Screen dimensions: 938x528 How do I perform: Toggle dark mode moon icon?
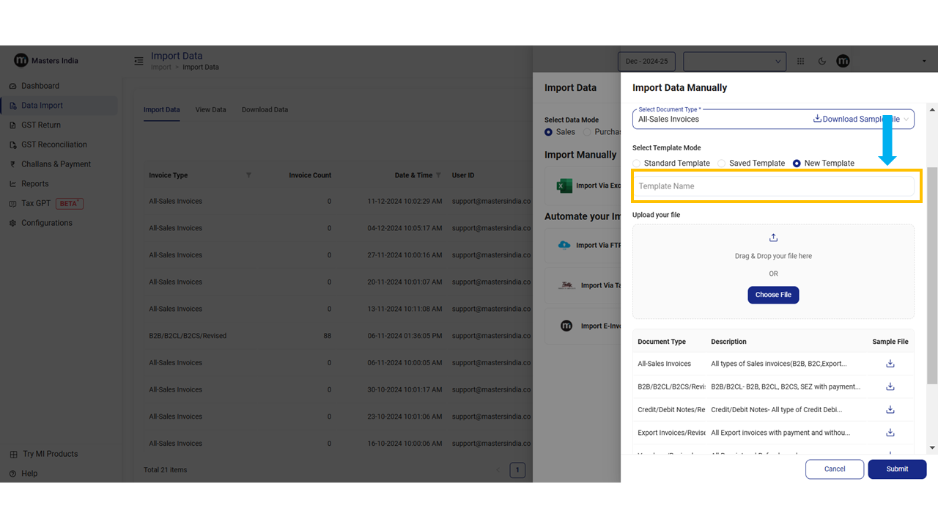(x=821, y=62)
